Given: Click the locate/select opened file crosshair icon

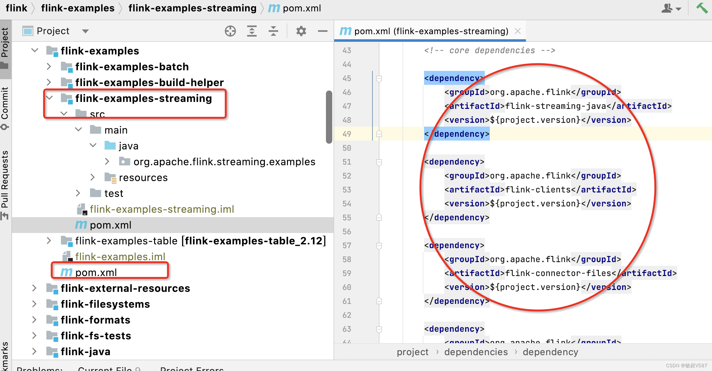Looking at the screenshot, I should (230, 31).
